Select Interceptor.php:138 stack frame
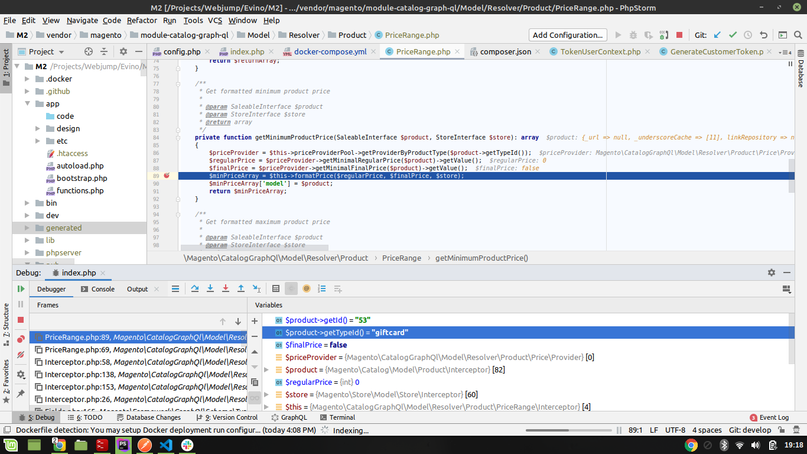This screenshot has height=454, width=807. point(138,375)
